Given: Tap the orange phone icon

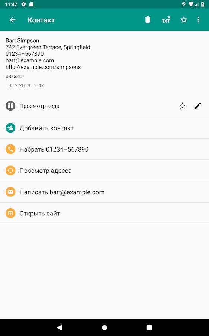Looking at the screenshot, I should [x=10, y=149].
